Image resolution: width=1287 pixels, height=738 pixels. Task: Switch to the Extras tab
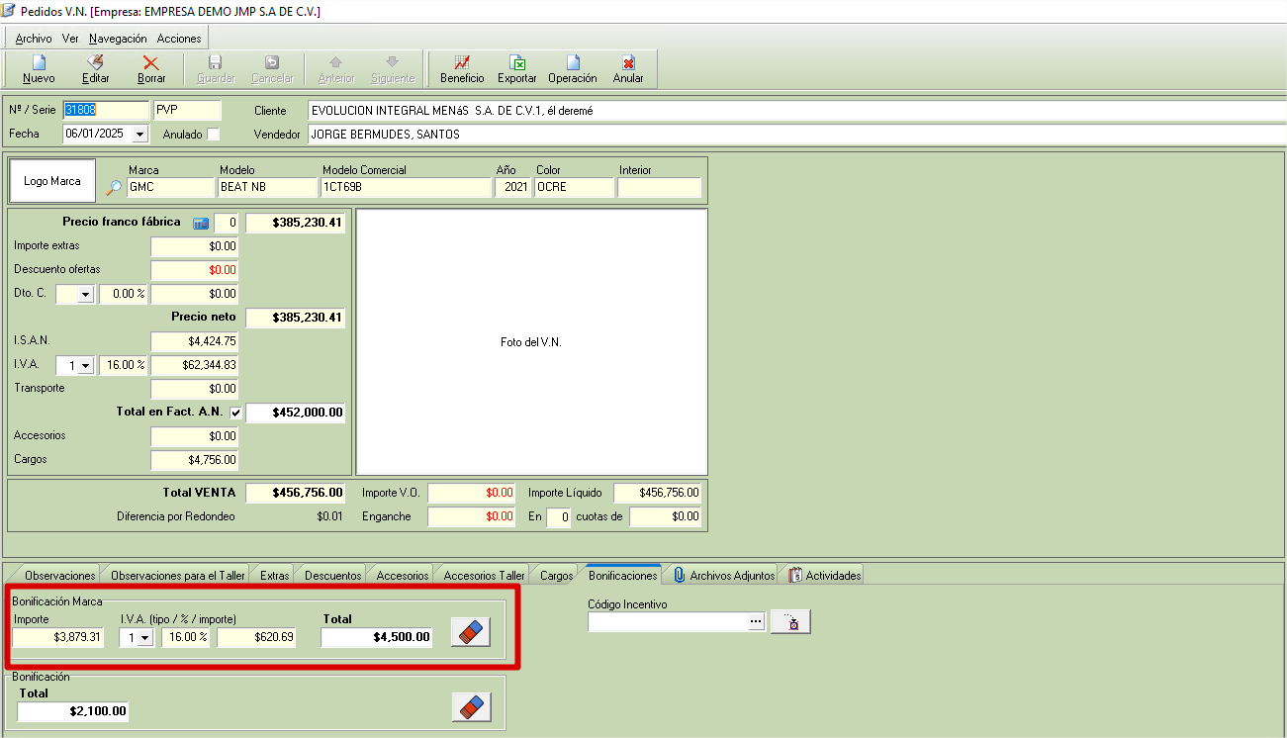[x=275, y=575]
